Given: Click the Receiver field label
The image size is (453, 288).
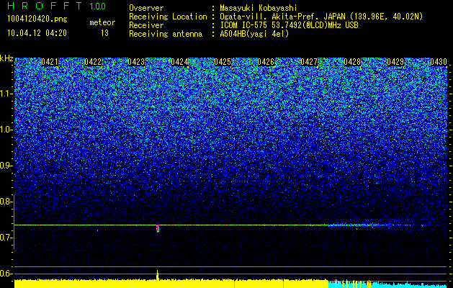Looking at the screenshot, I should 146,25.
